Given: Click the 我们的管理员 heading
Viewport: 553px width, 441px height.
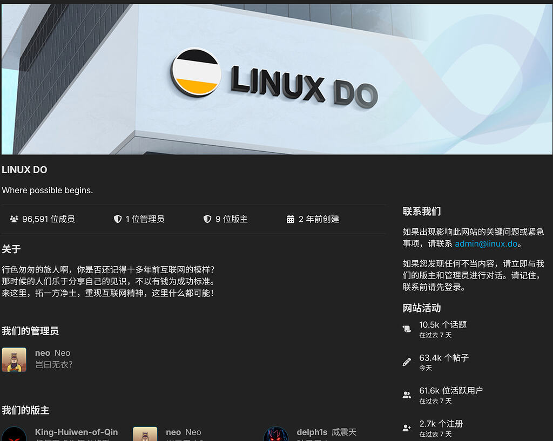Looking at the screenshot, I should (x=30, y=331).
